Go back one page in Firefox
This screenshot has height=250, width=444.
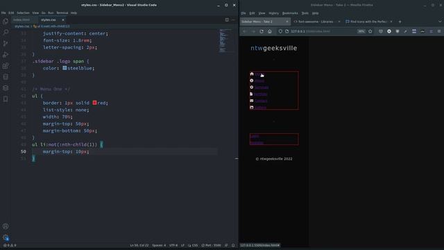pos(245,31)
